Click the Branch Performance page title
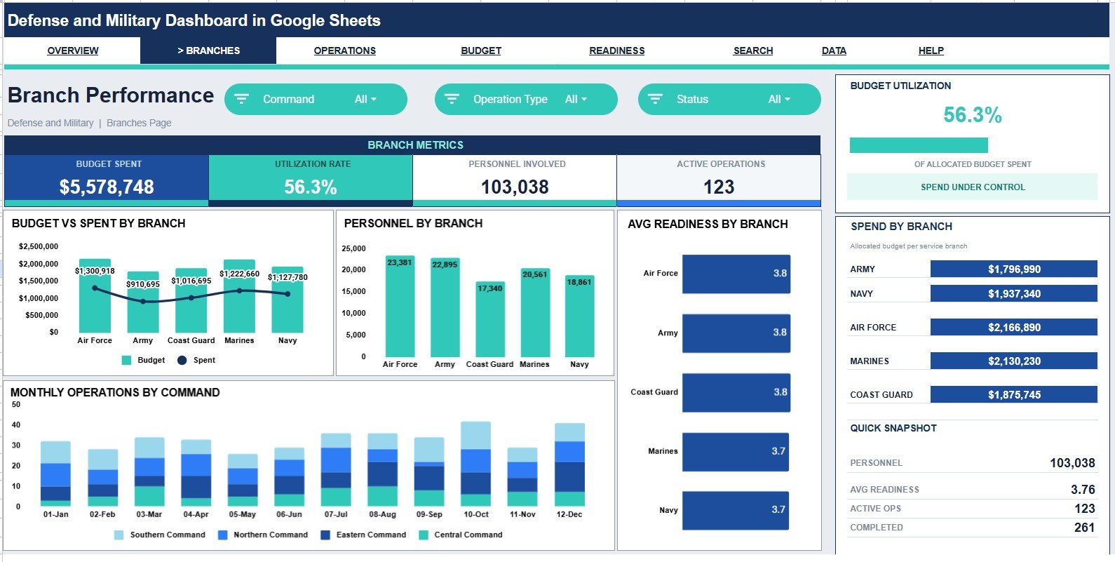Image resolution: width=1115 pixels, height=562 pixels. [111, 95]
